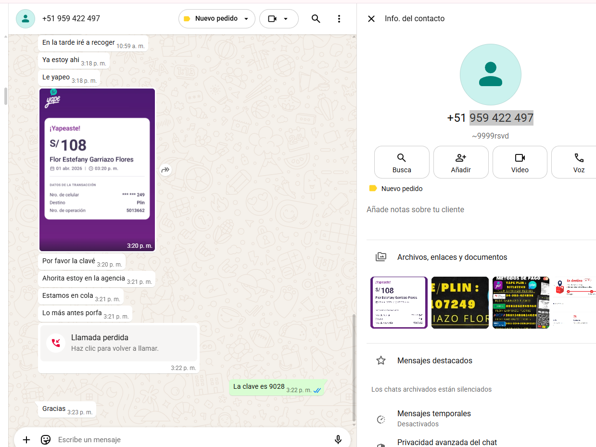
Task: Start a Video call from contact info
Action: [x=520, y=162]
